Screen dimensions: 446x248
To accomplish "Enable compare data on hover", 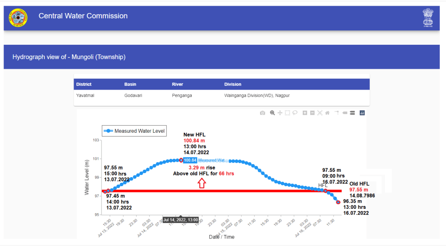I will pyautogui.click(x=352, y=113).
